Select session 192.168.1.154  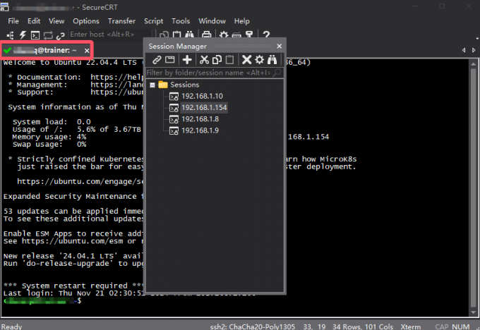coord(204,108)
